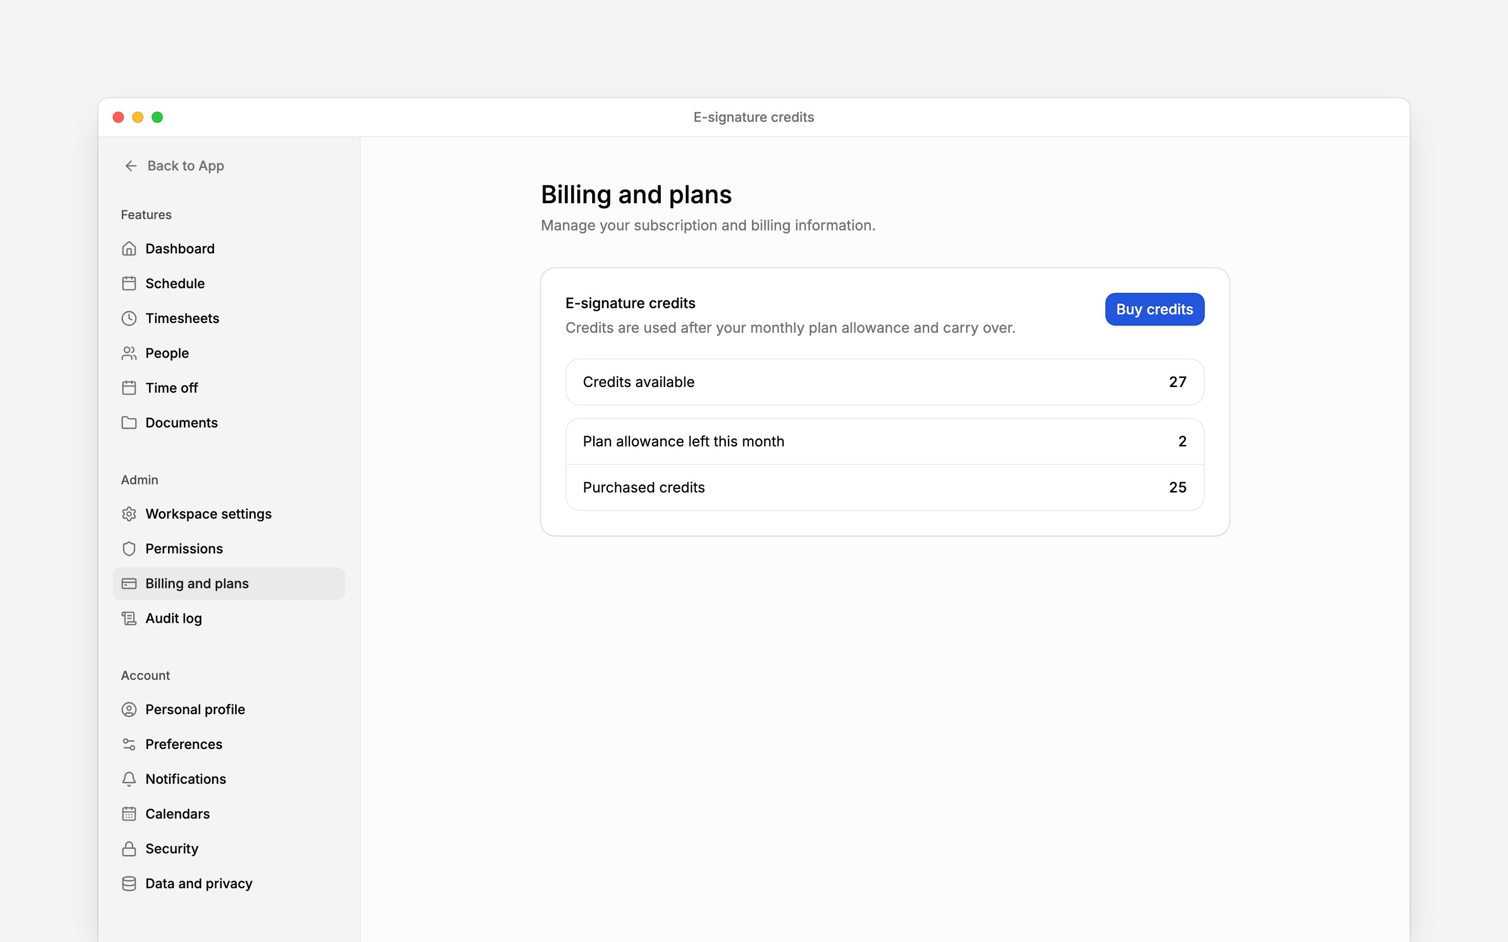
Task: Open the Documents section
Action: pyautogui.click(x=228, y=423)
